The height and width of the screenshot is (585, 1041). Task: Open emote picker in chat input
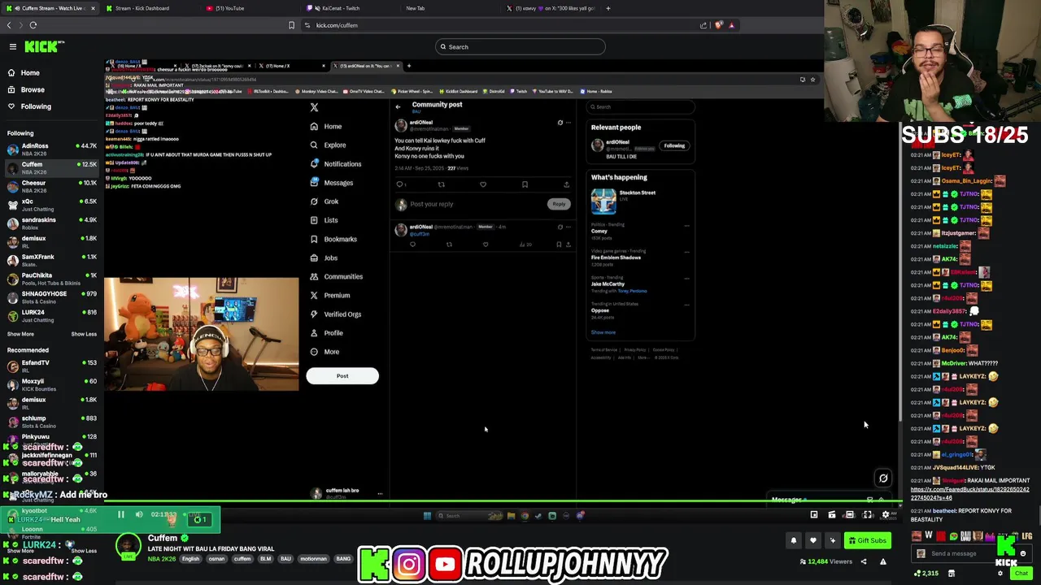click(1023, 553)
